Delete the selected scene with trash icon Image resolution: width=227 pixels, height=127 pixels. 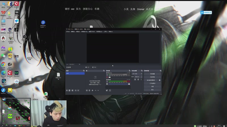point(70,90)
